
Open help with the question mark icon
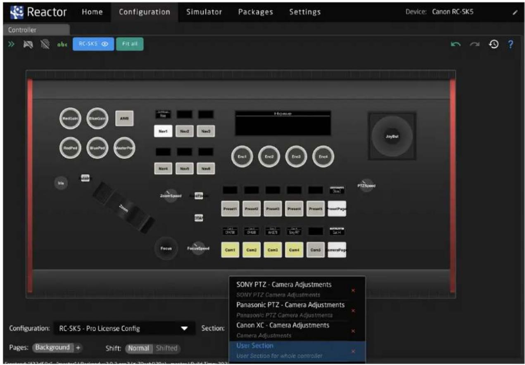coord(511,44)
